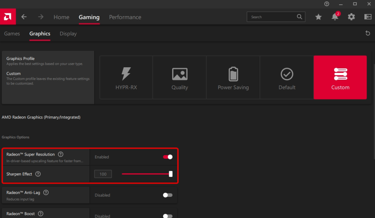The image size is (375, 218).
Task: Click the sidebar panel icon
Action: [x=368, y=17]
